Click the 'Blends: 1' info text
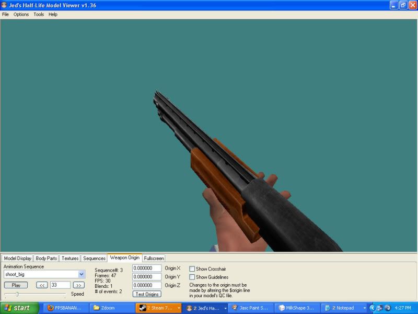418x314 pixels. point(103,286)
